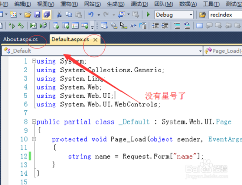Save the current file with floppy icon

pos(37,15)
